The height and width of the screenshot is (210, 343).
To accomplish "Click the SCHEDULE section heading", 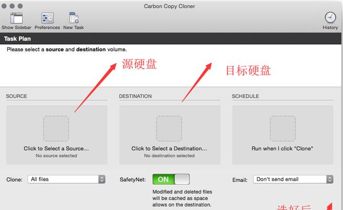I will tap(245, 96).
